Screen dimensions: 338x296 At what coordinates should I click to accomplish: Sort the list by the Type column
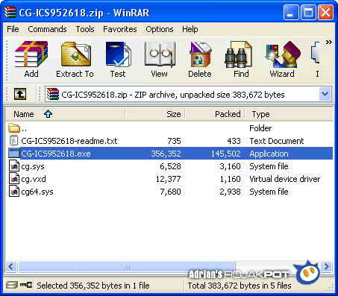click(x=289, y=114)
